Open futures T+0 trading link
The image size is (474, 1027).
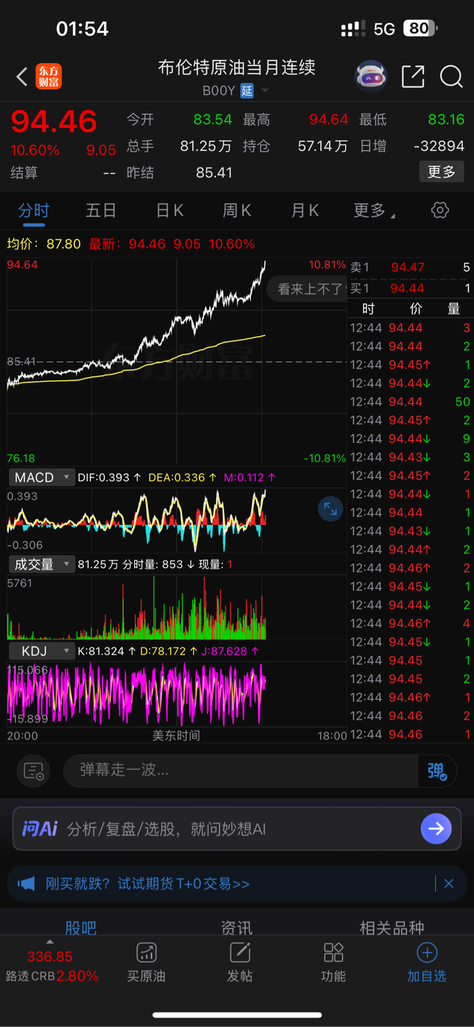pos(148,884)
